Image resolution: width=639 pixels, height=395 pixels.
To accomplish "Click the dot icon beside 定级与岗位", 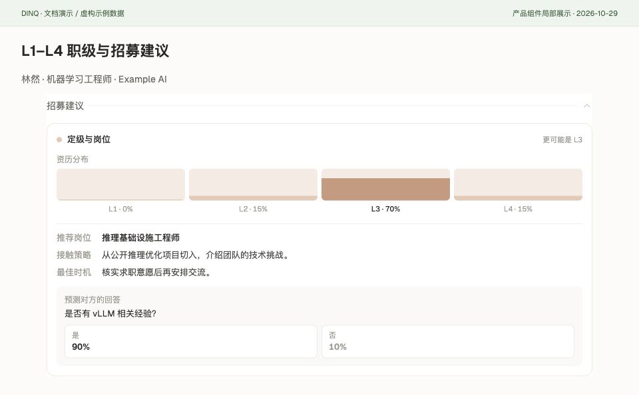I will (59, 140).
